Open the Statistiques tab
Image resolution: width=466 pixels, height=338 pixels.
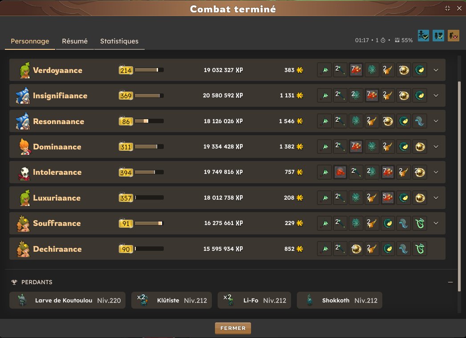[x=119, y=41]
